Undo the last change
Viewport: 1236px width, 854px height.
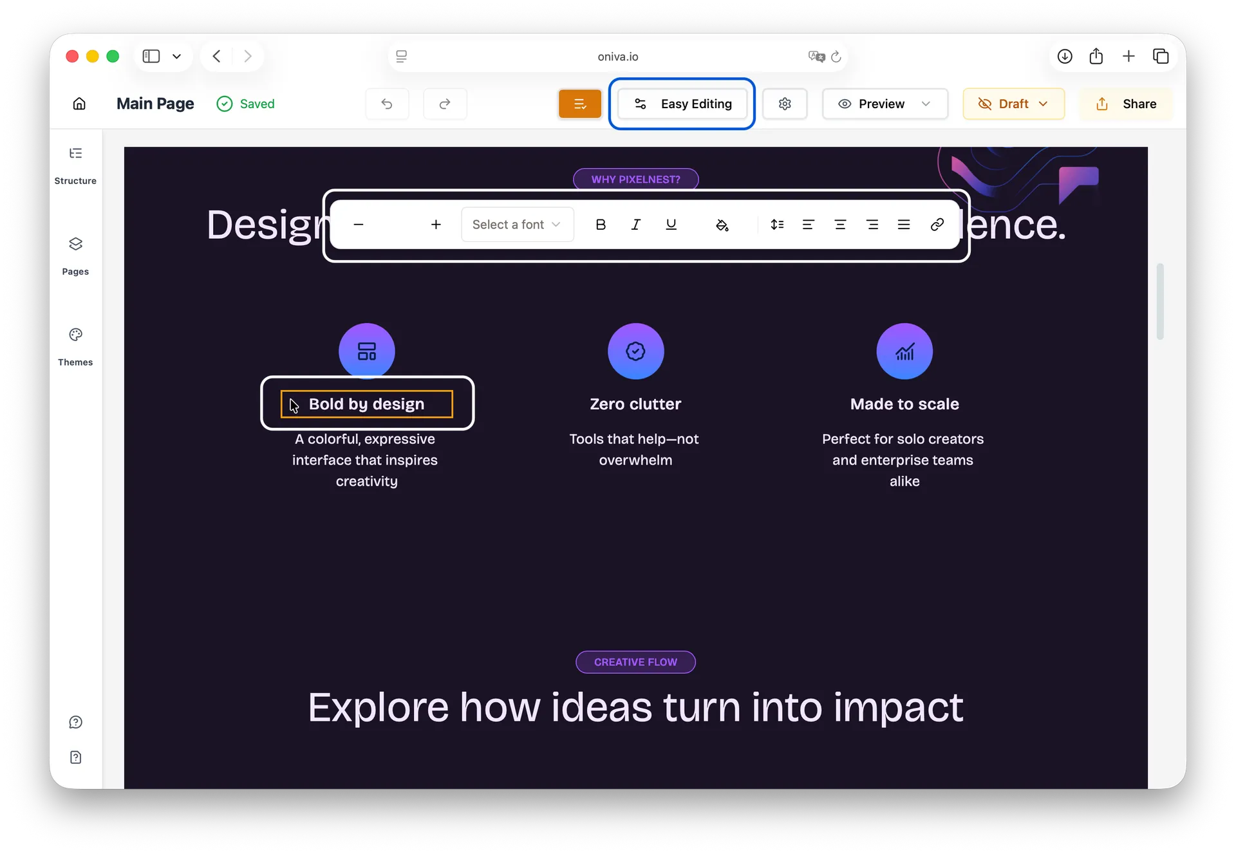[x=387, y=104]
